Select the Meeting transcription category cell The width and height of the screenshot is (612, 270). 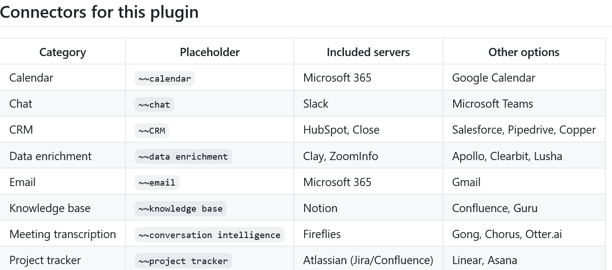click(x=63, y=234)
